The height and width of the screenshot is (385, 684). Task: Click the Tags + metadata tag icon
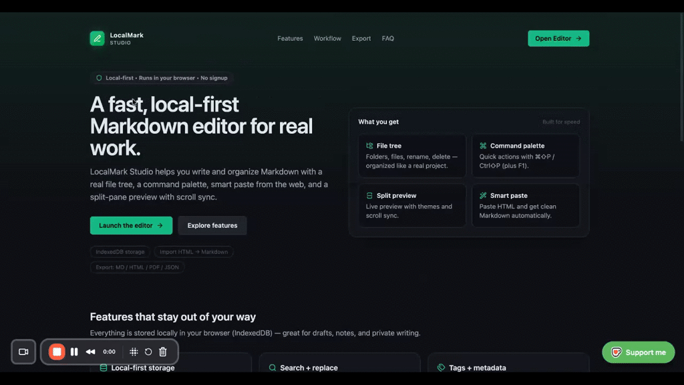pyautogui.click(x=442, y=367)
